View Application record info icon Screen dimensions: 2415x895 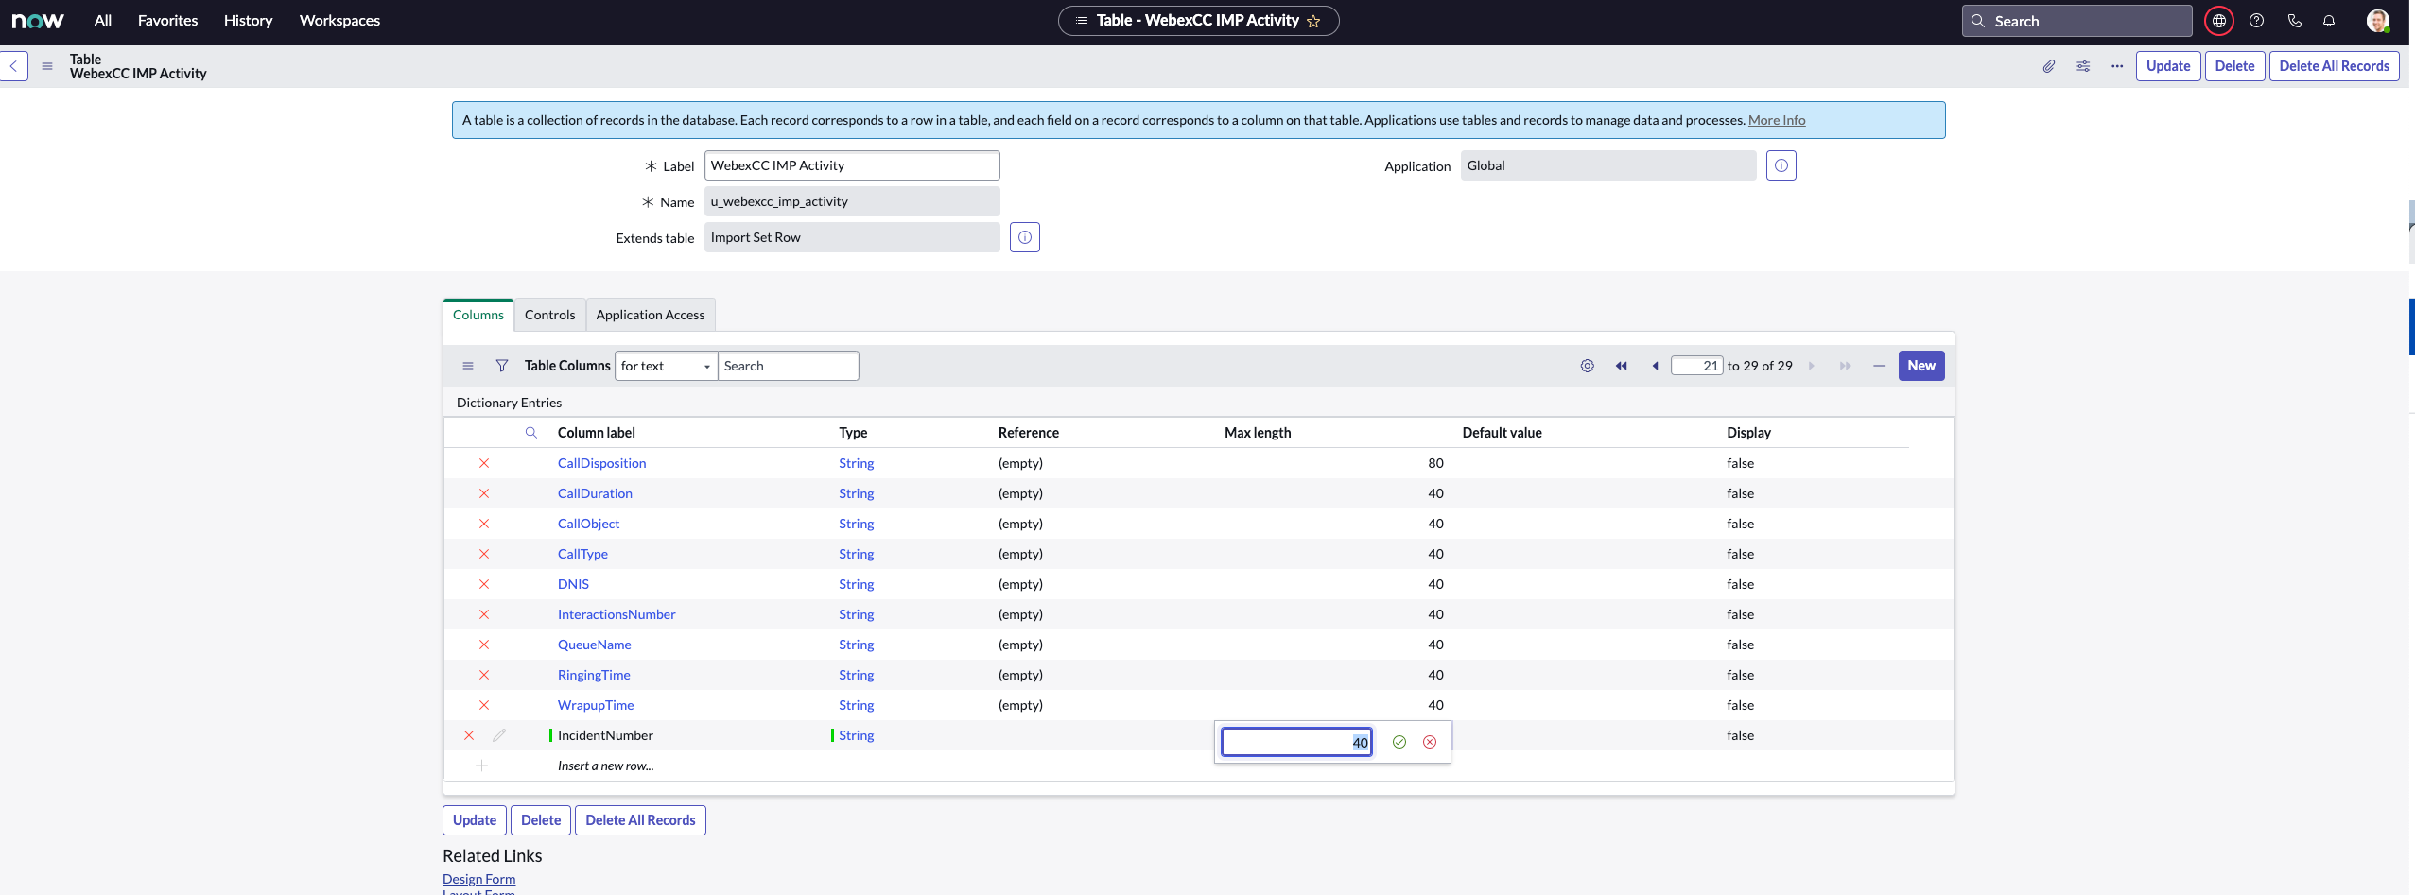point(1781,165)
